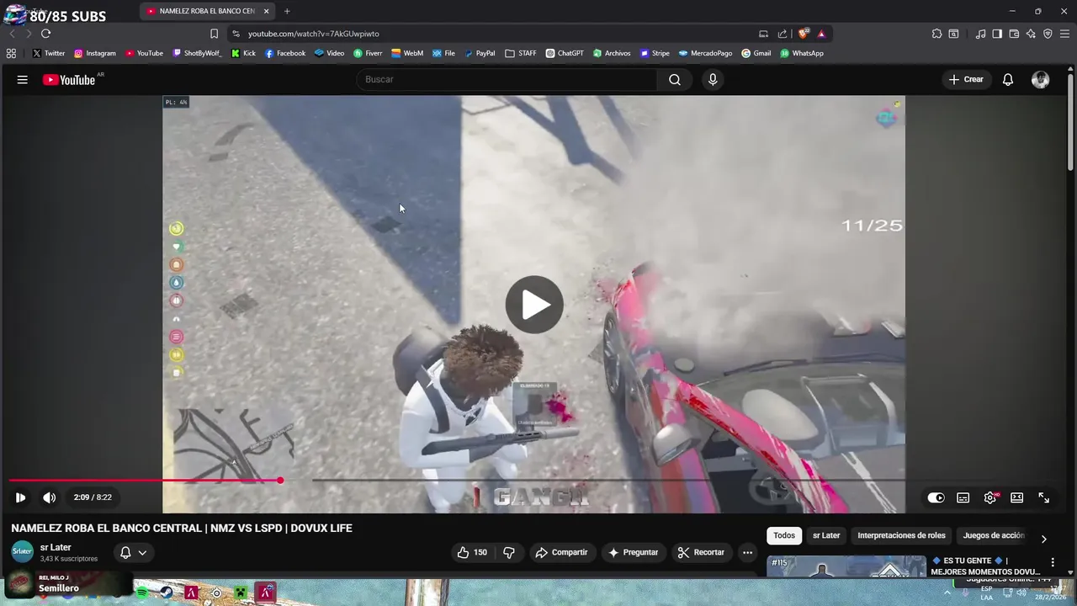Show more filter chips arrow
Image resolution: width=1077 pixels, height=606 pixels.
pos(1043,539)
